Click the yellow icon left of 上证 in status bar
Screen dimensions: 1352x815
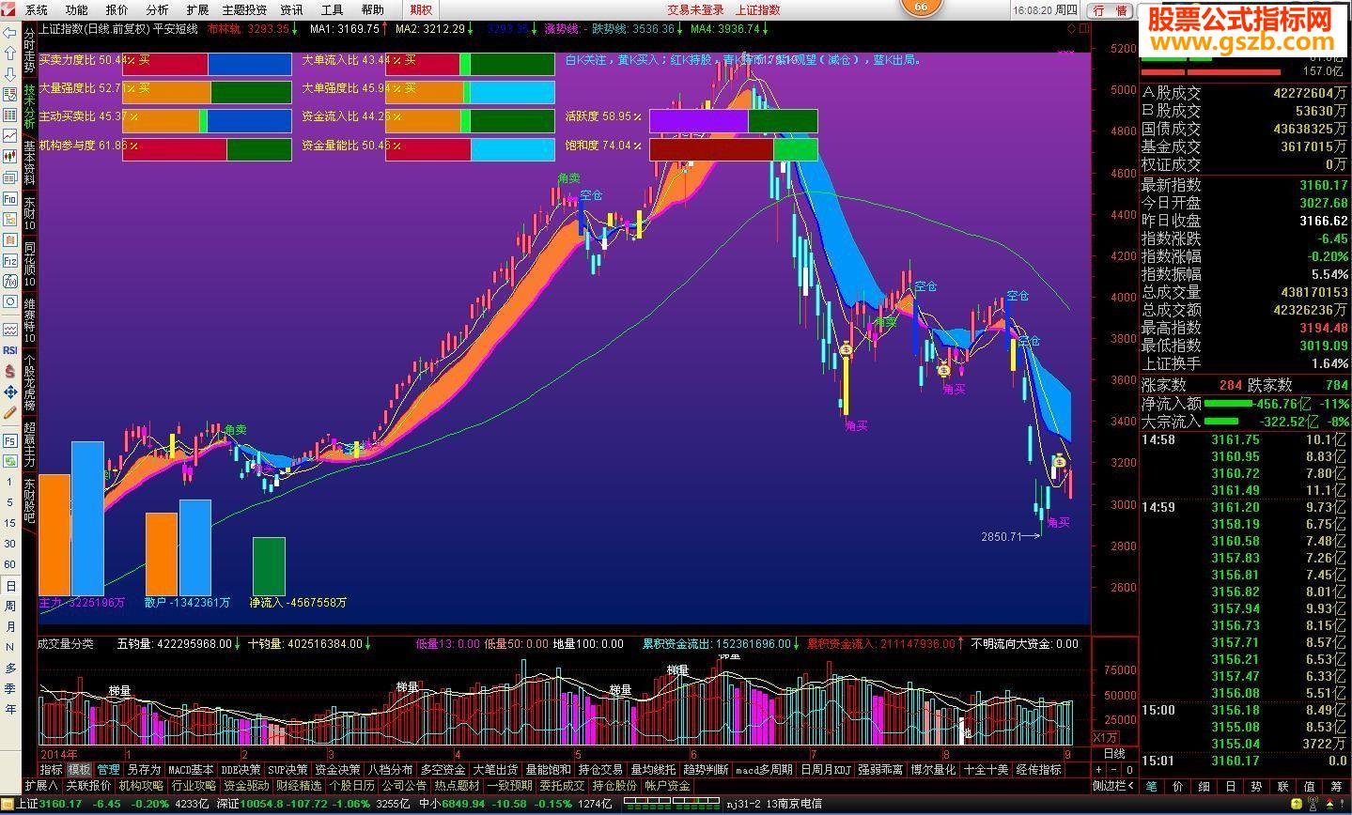click(x=8, y=804)
